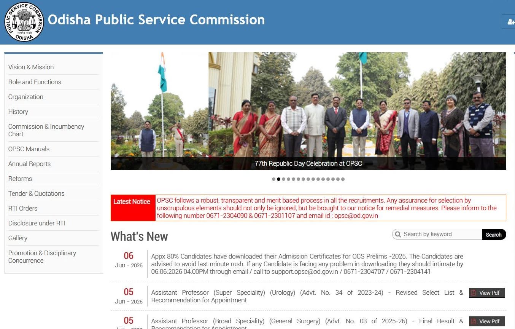This screenshot has width=515, height=329.
Task: Open the Vision & Mission page
Action: [31, 67]
